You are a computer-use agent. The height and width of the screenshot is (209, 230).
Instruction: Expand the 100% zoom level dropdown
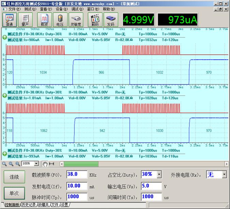(x=36, y=164)
